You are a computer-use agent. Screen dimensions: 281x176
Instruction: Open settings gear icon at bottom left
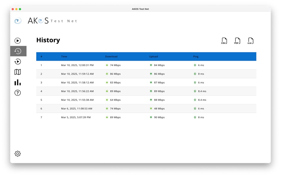17,154
